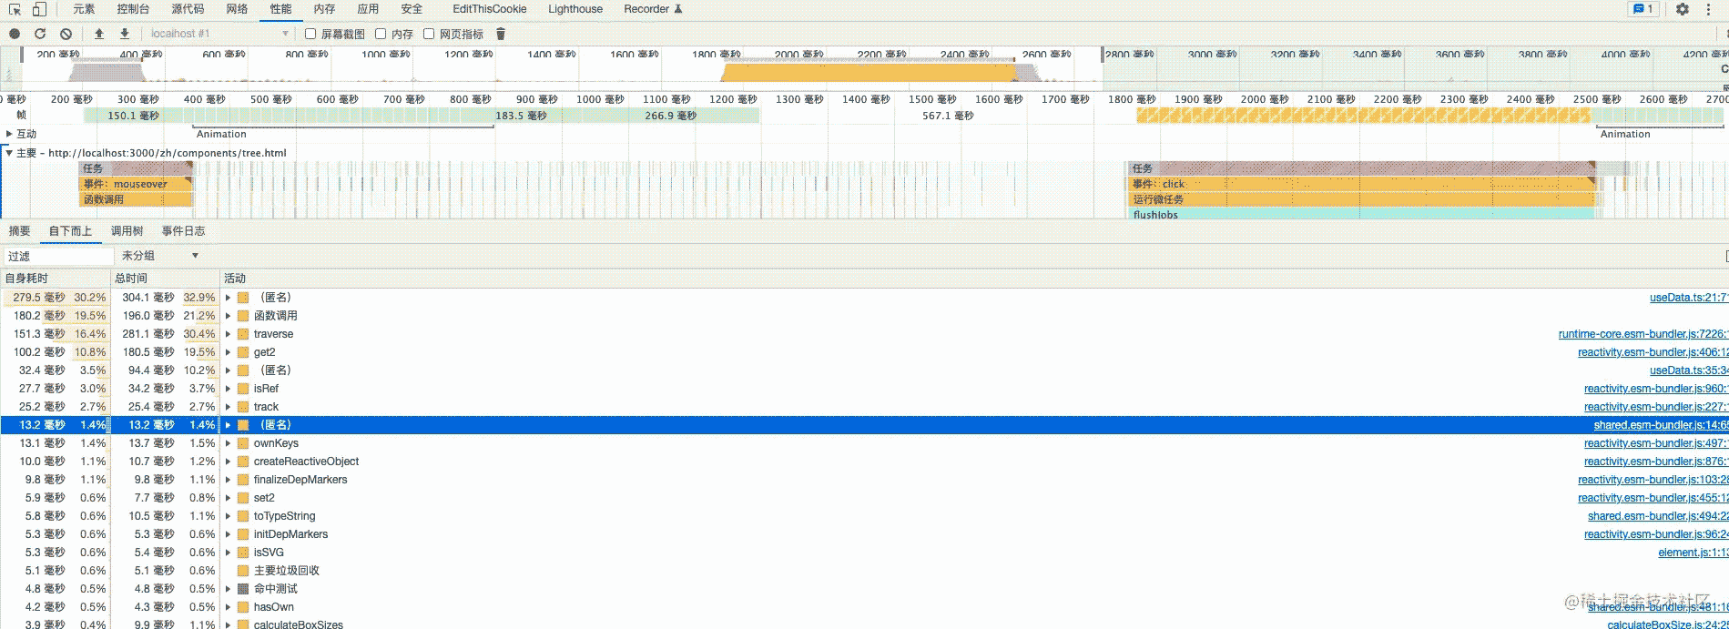Click the reload and profile icon
This screenshot has height=629, width=1729.
40,34
